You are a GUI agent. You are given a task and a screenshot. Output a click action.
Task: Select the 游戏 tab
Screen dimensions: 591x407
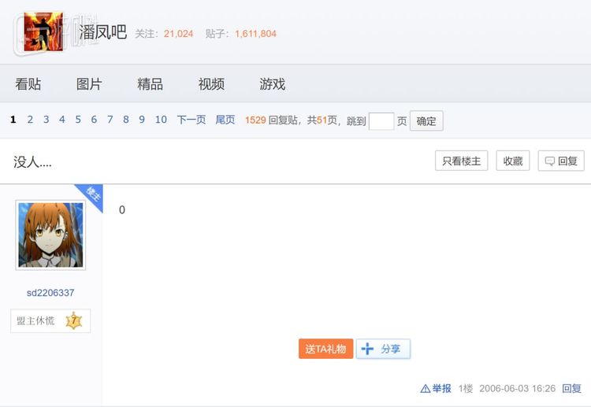273,84
